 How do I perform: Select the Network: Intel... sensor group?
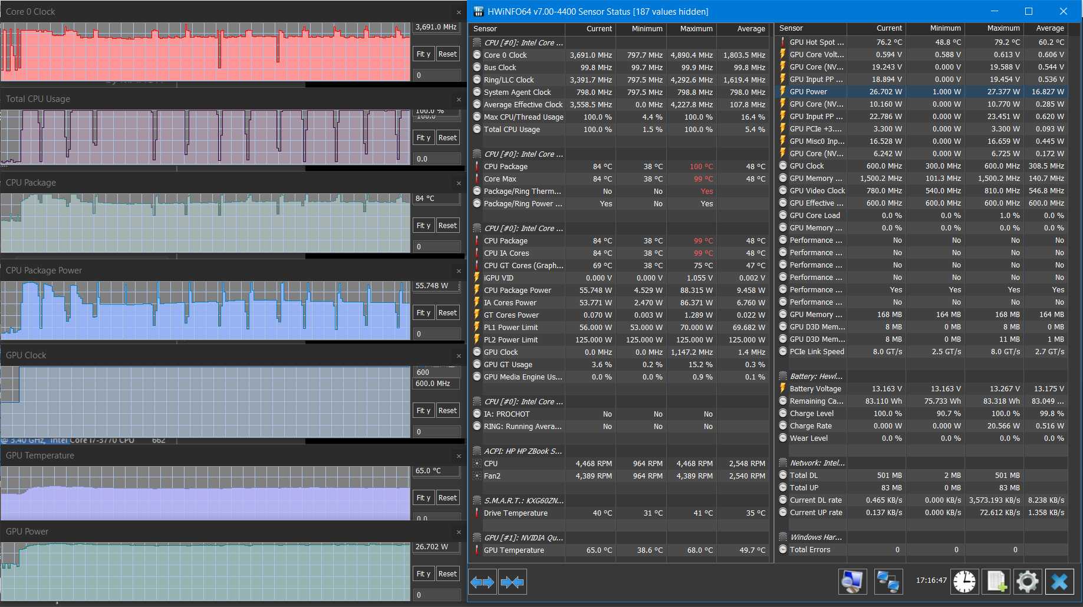[x=817, y=463]
